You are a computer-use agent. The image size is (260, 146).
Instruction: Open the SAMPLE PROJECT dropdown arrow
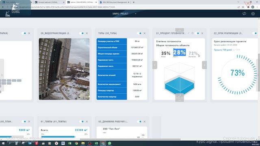[x=135, y=14]
